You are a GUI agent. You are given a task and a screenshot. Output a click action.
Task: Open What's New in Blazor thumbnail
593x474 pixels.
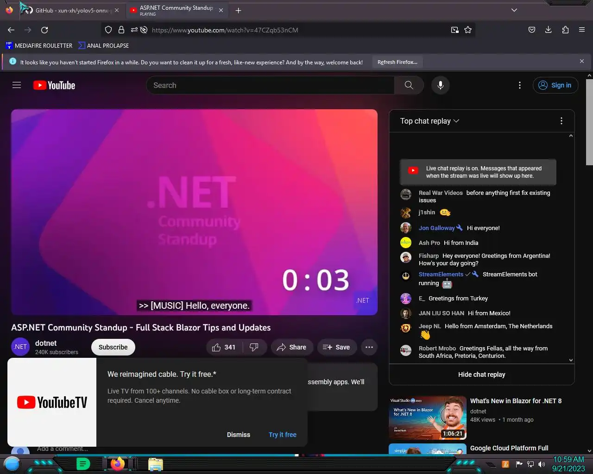[427, 418]
